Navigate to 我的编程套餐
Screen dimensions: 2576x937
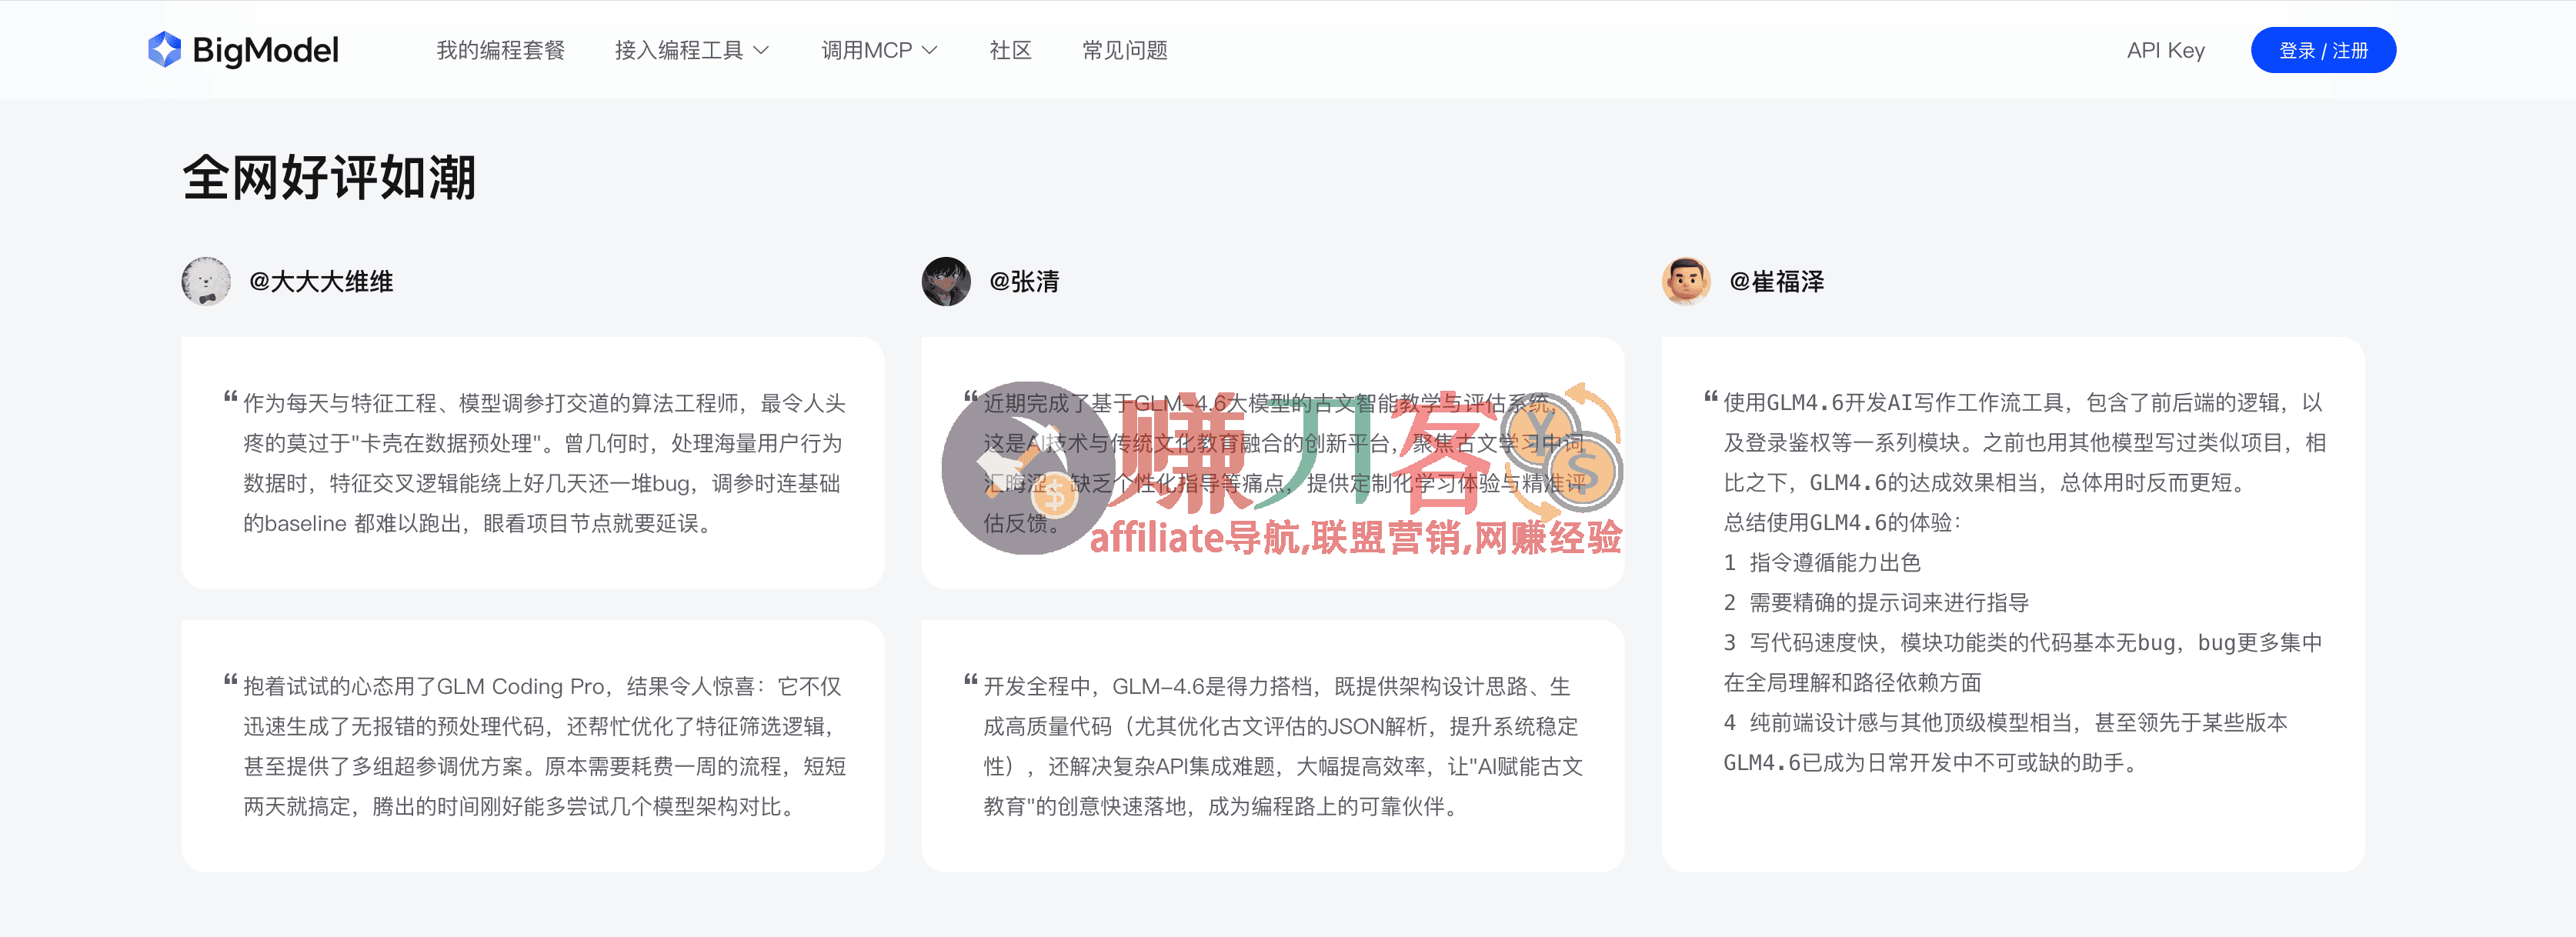pos(500,50)
